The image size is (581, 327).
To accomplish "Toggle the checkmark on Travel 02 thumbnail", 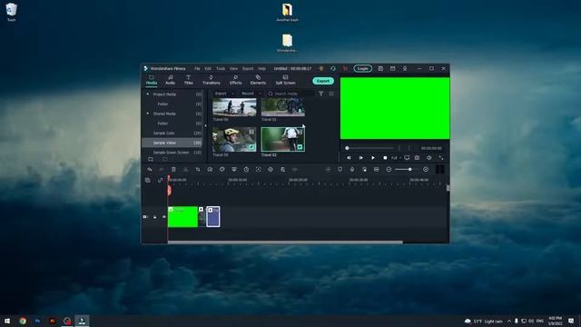I will (300, 147).
